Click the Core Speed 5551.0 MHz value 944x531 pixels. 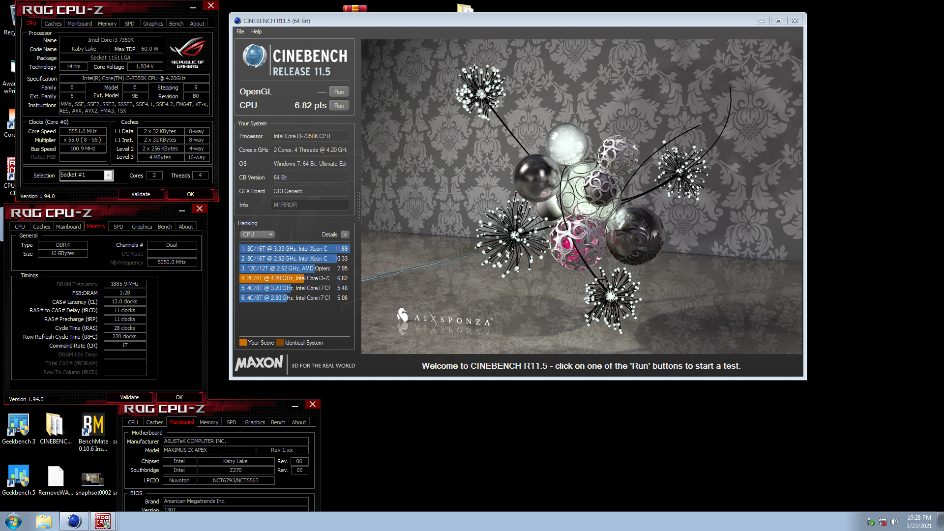83,131
